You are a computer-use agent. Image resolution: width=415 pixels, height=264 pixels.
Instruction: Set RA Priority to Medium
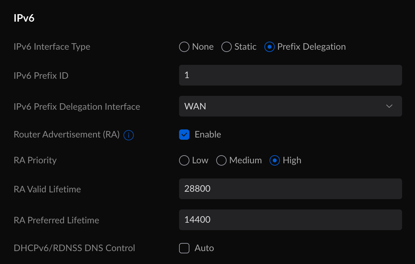(x=221, y=160)
